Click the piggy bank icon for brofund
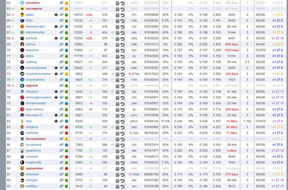The height and width of the screenshot is (190, 288). coord(56,38)
